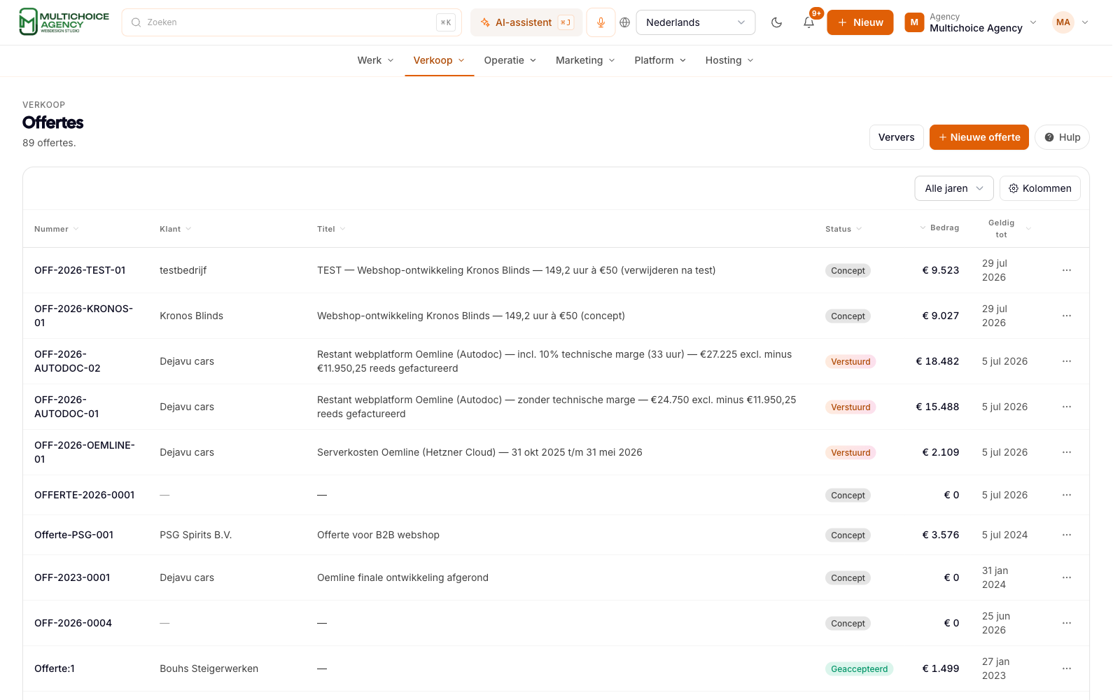The image size is (1120, 700).
Task: Click the globe language icon
Action: (x=625, y=22)
